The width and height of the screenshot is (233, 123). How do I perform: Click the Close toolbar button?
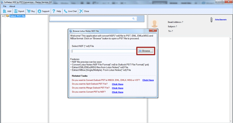(x=84, y=11)
